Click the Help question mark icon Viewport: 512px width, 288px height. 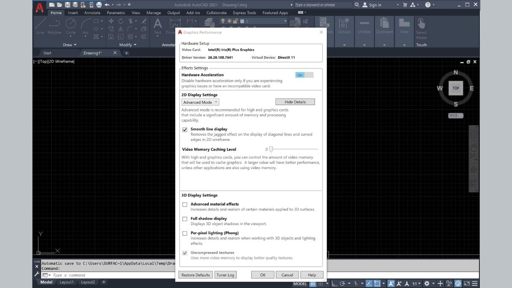point(428,5)
